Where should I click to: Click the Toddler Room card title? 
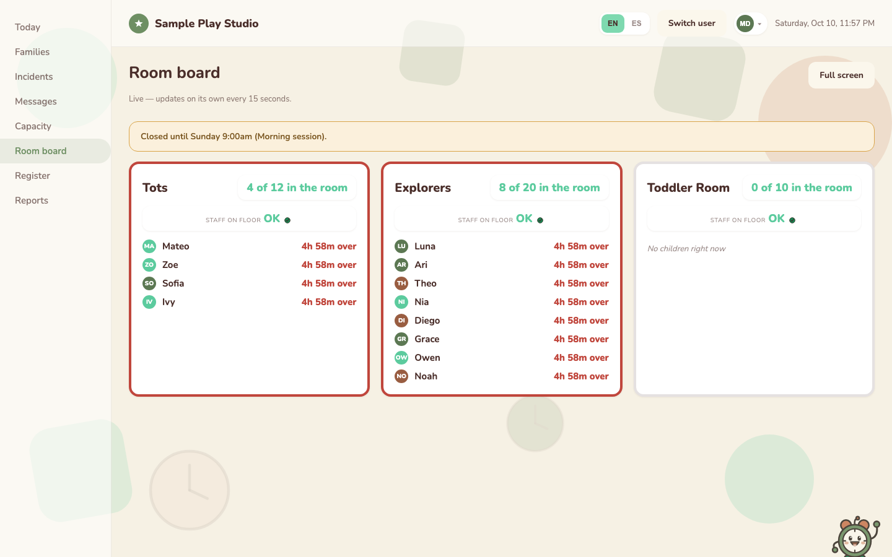(x=688, y=188)
